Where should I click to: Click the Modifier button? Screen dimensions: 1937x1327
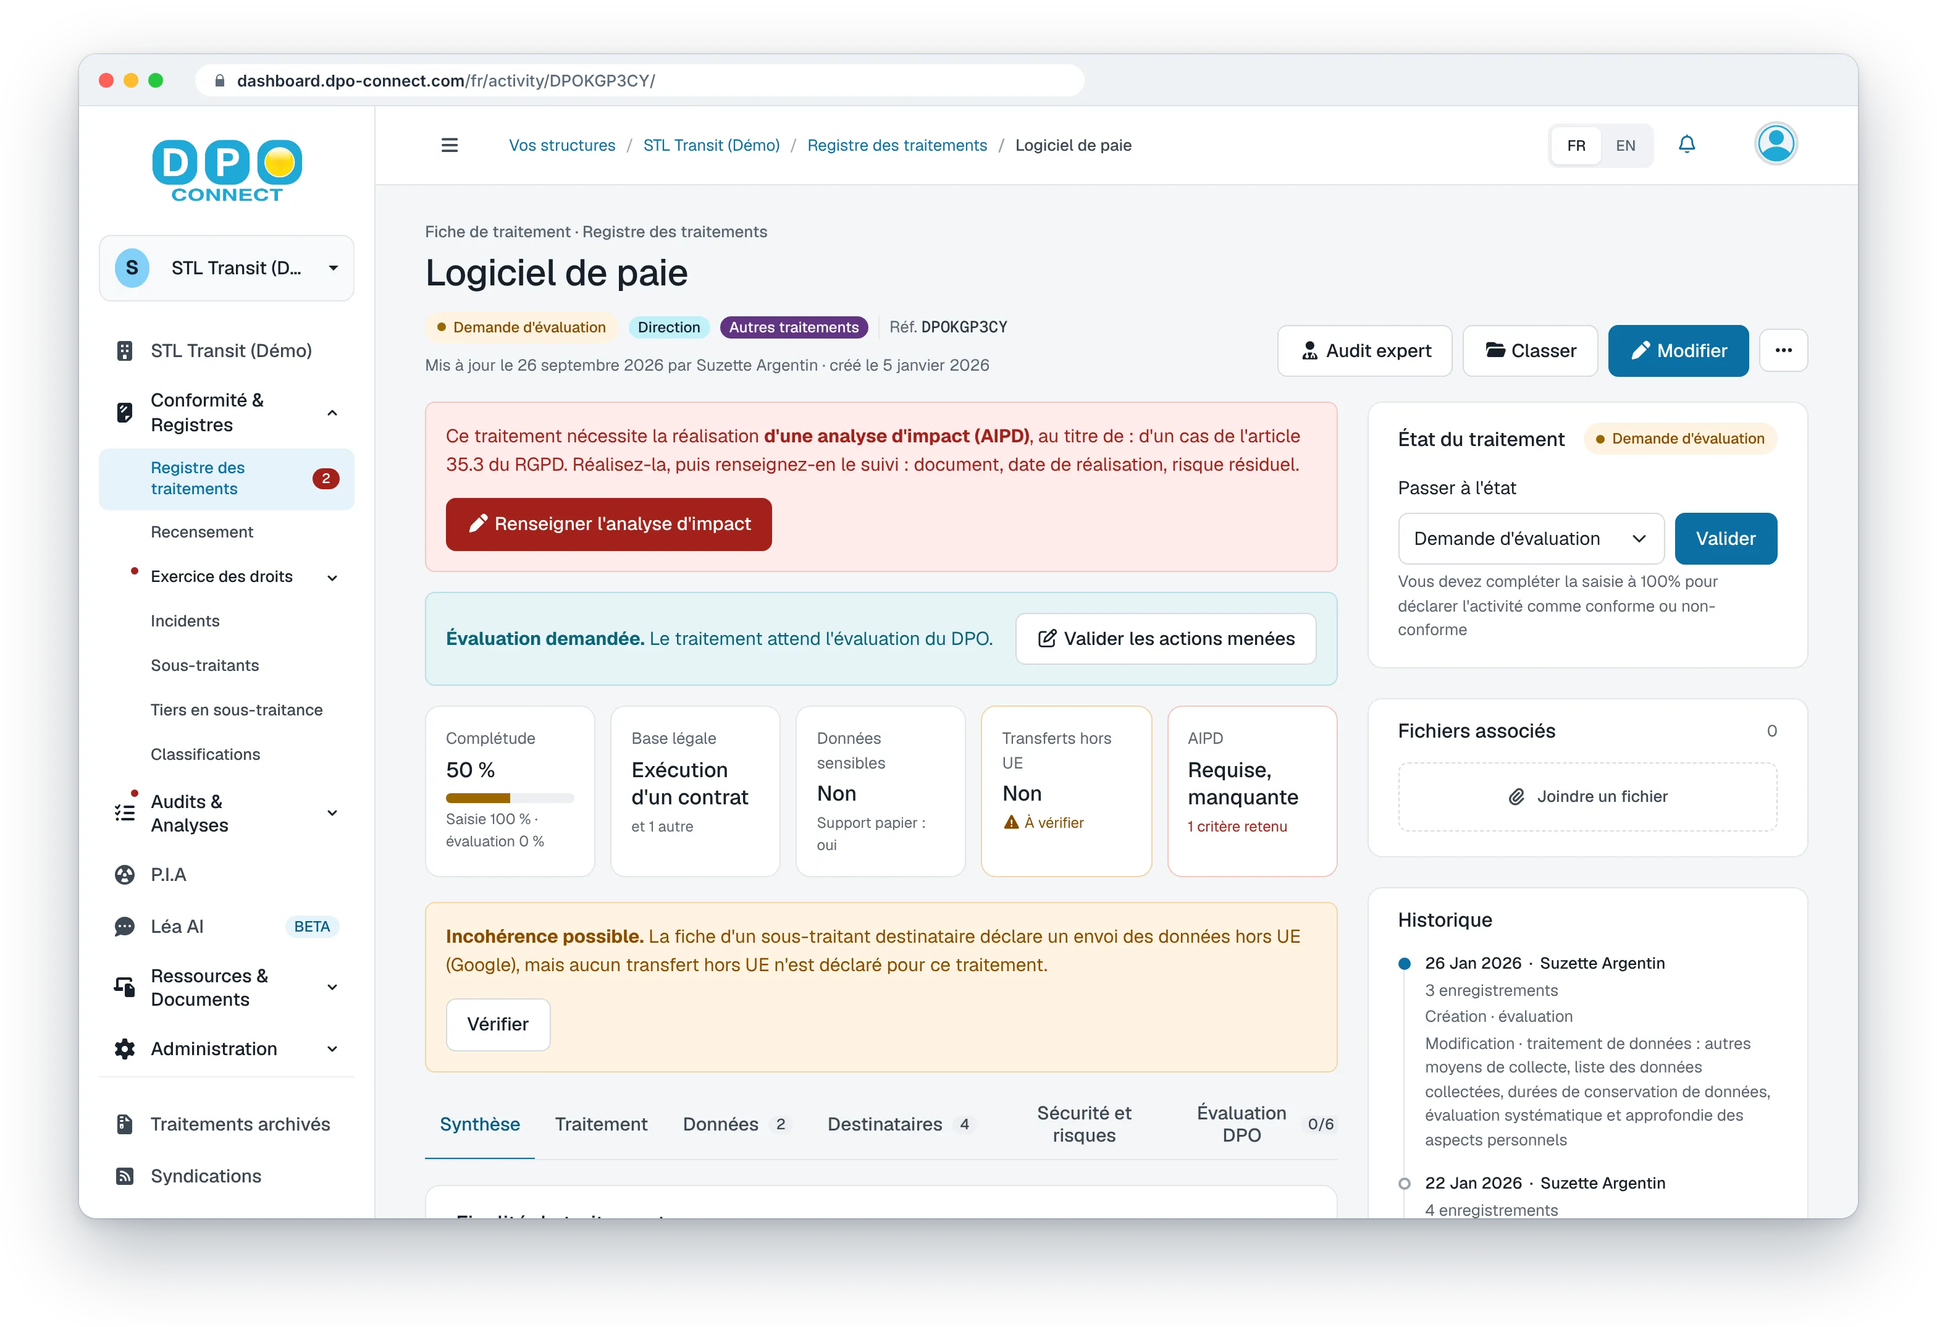click(1678, 350)
